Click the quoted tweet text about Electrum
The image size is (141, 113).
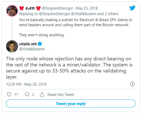point(76,27)
